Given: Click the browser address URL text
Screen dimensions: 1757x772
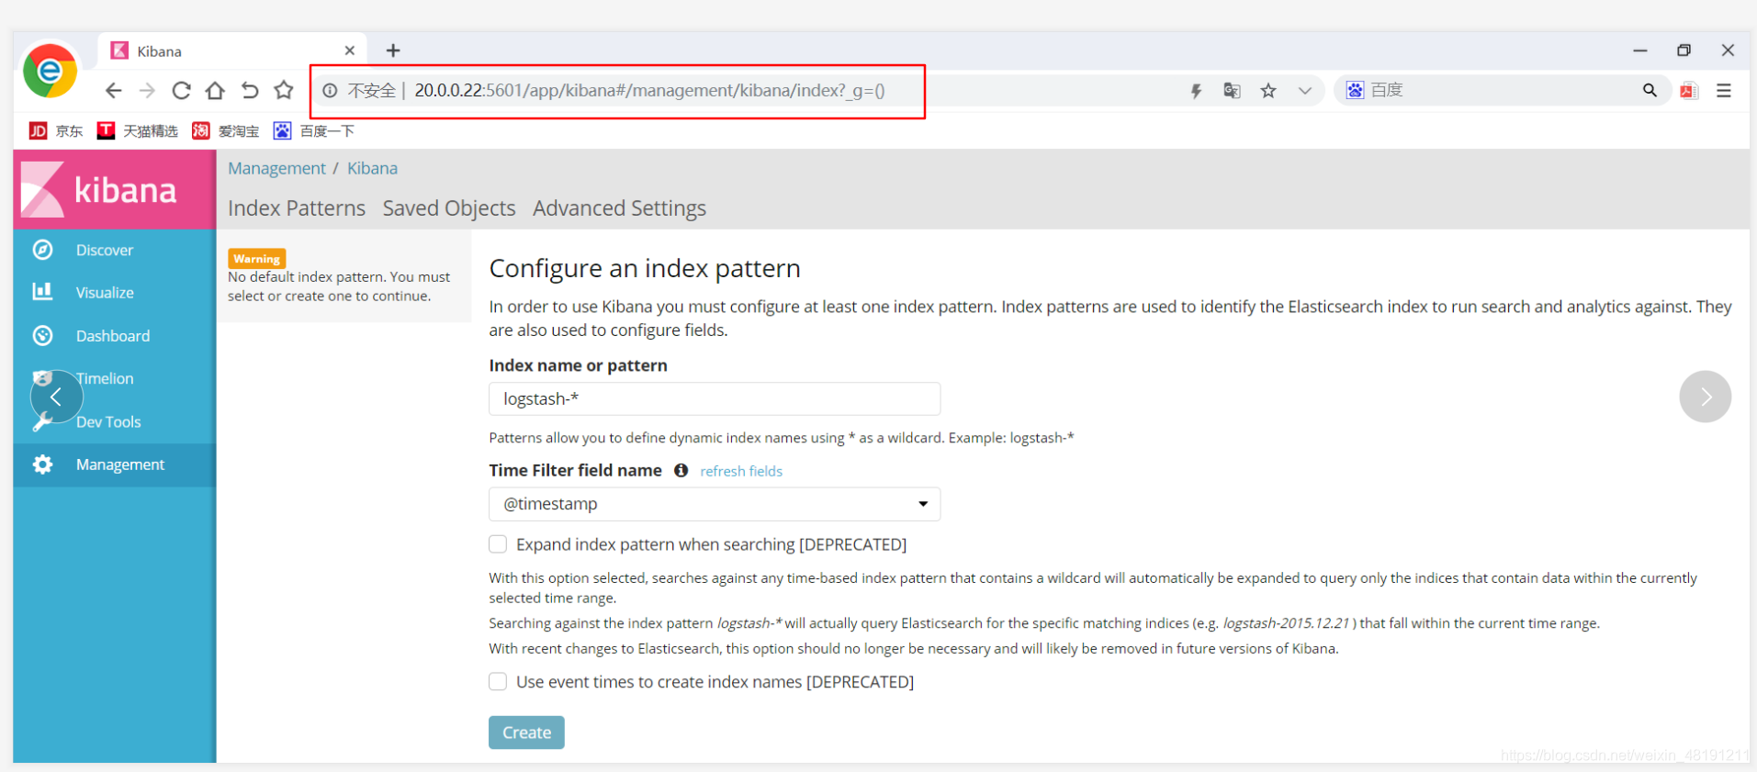Looking at the screenshot, I should (x=649, y=90).
